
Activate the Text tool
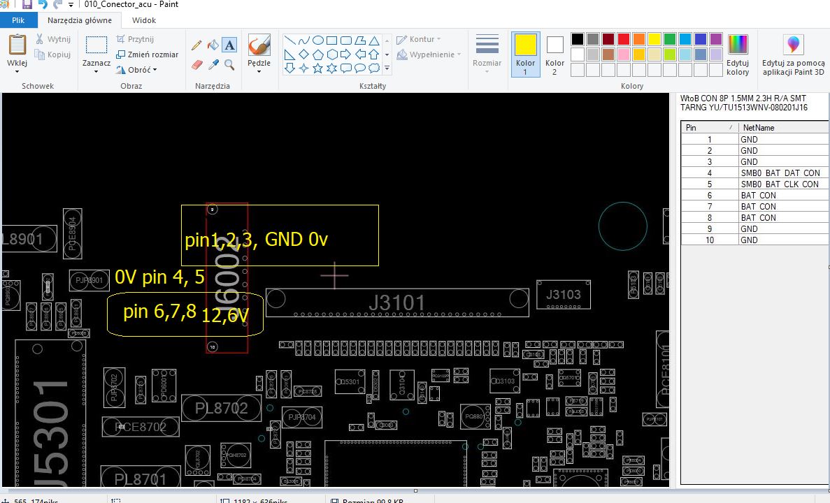click(x=229, y=45)
